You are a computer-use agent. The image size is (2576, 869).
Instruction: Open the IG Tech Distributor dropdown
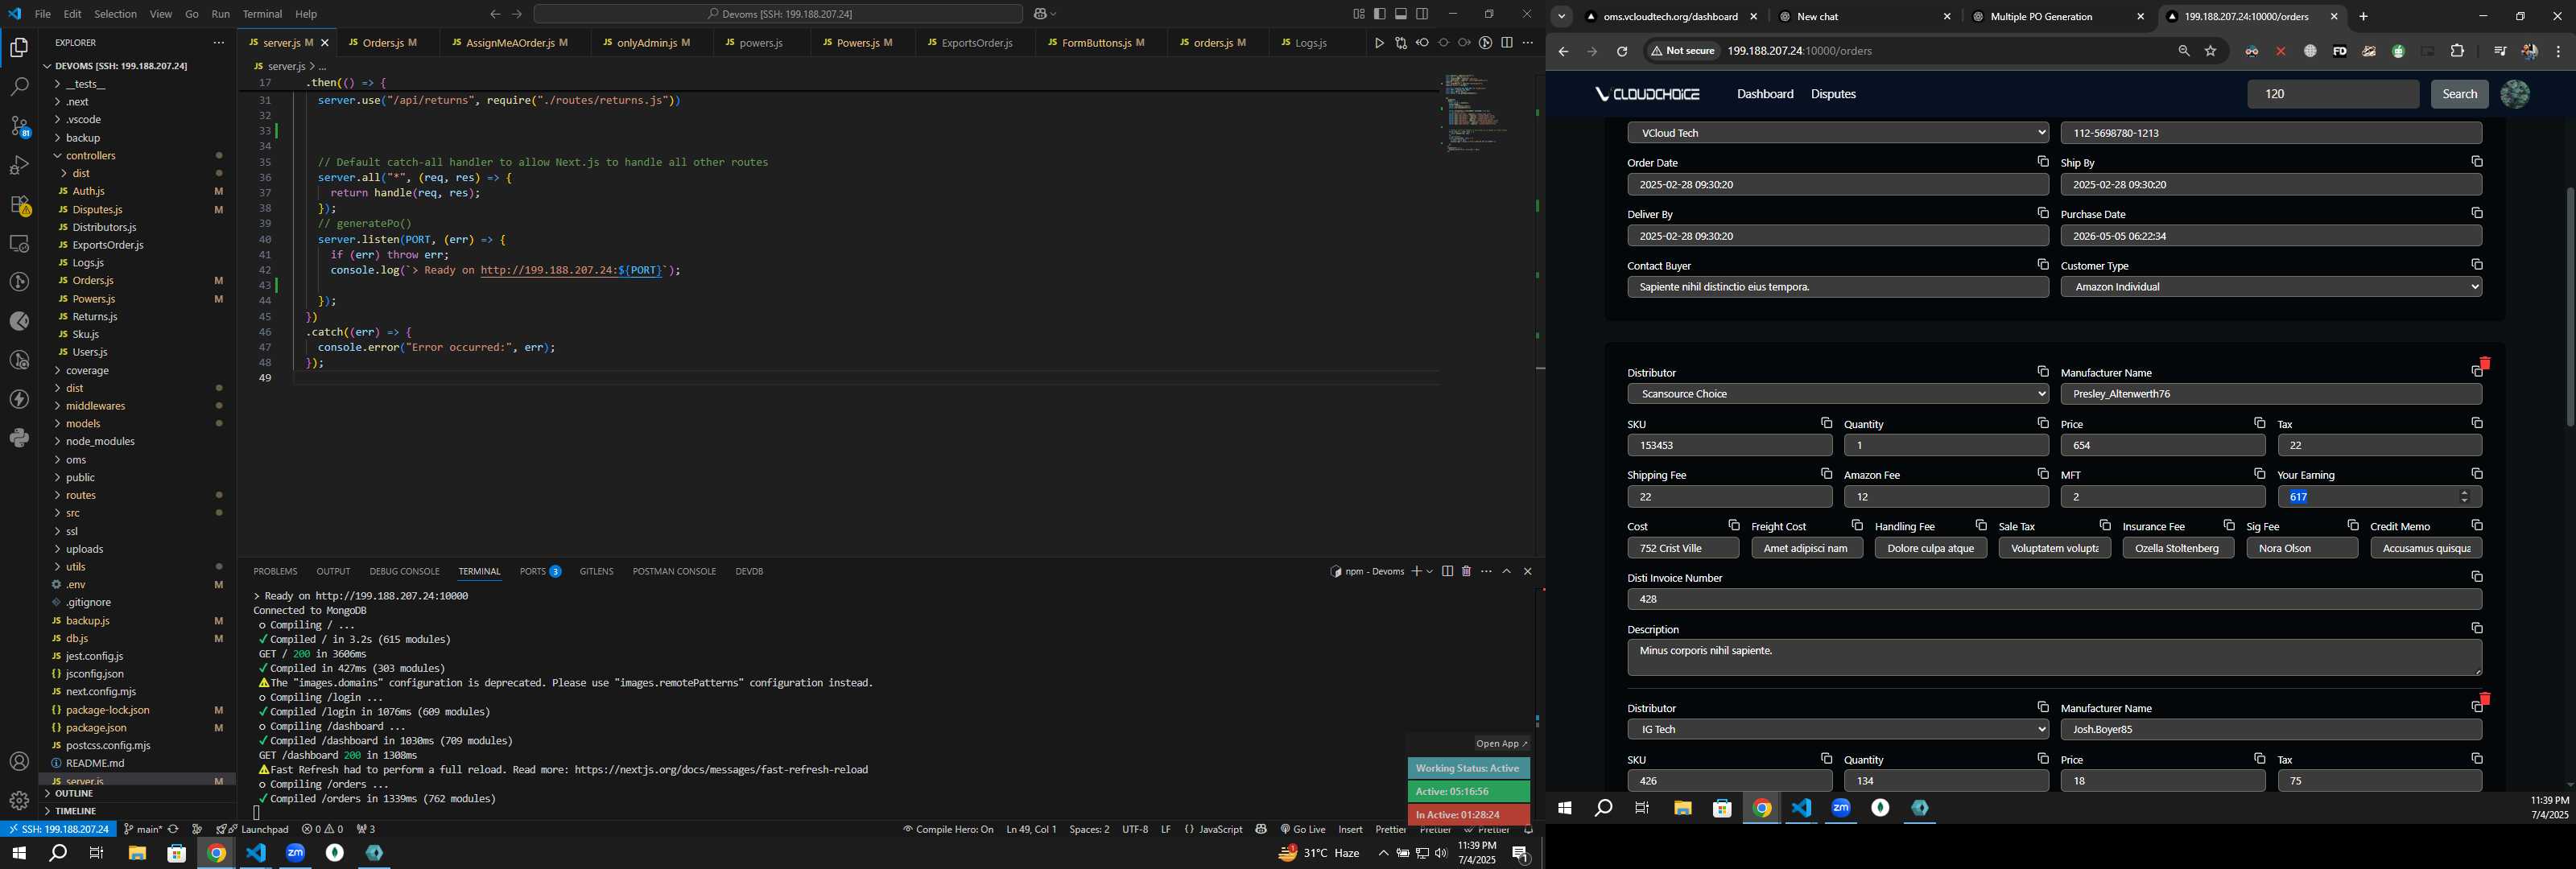point(1838,729)
